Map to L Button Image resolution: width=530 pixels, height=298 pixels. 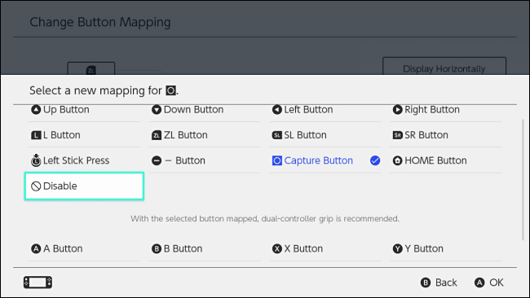(x=84, y=135)
